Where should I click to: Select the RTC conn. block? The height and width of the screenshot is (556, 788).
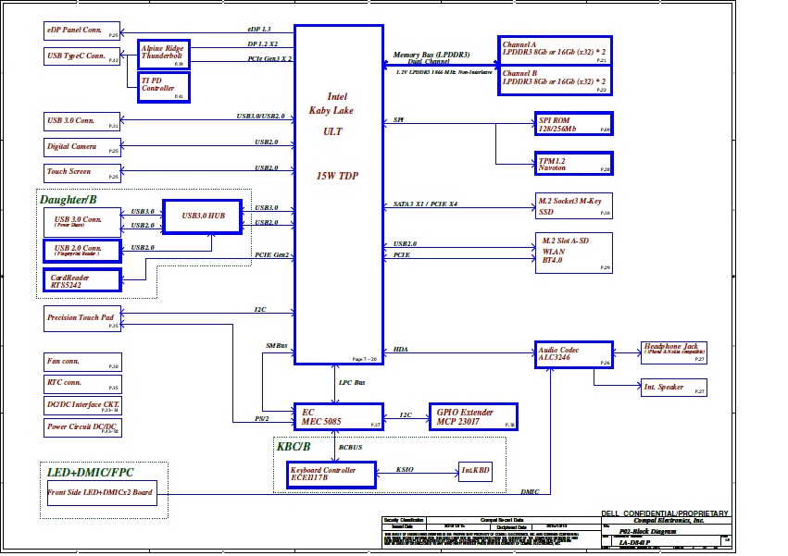tap(82, 384)
